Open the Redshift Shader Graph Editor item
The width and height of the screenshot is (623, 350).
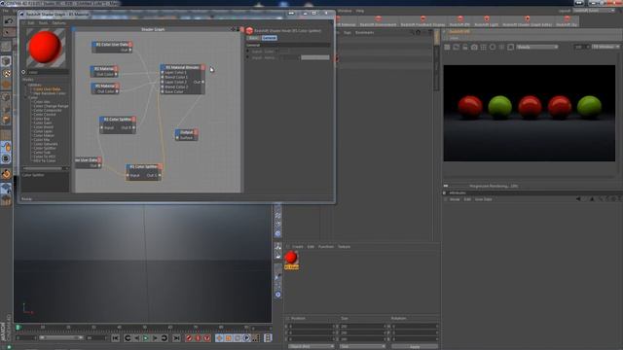[528, 21]
